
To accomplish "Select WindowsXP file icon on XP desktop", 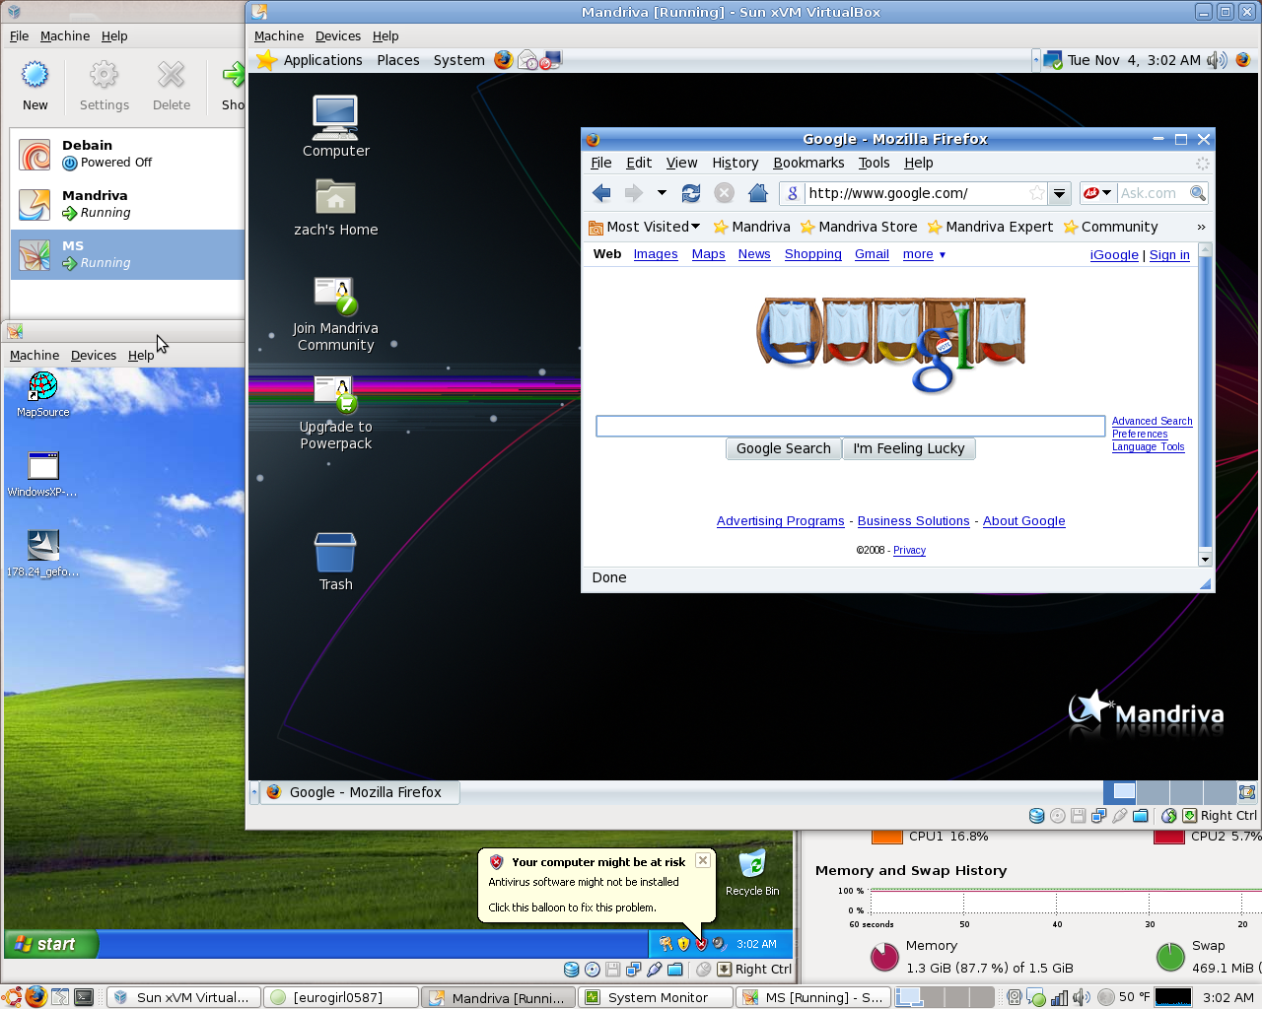I will tap(43, 466).
